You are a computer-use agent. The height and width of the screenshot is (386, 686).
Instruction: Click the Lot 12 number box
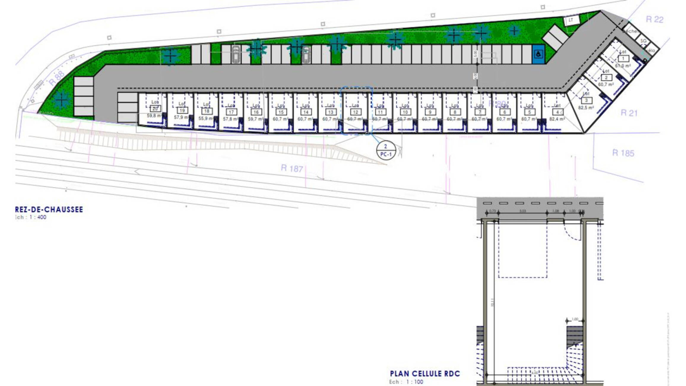pyautogui.click(x=355, y=112)
